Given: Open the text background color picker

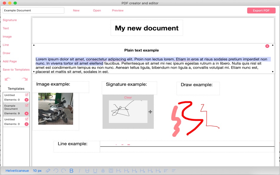Looking at the screenshot, I should tap(111, 171).
